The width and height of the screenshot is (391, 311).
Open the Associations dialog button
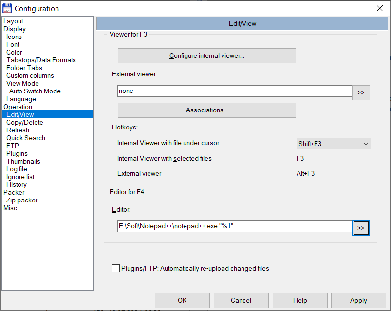(207, 110)
